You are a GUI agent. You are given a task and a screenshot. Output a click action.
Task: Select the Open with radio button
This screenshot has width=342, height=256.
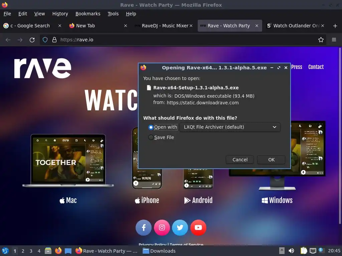(151, 127)
